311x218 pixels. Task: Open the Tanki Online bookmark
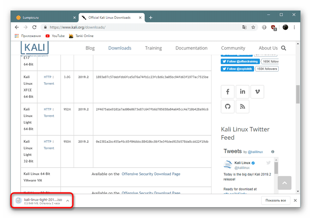click(81, 36)
